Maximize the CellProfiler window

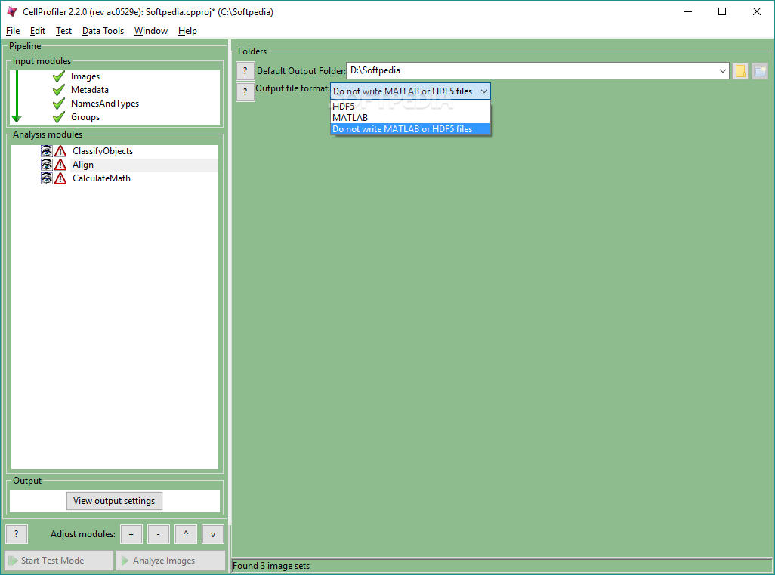[722, 11]
